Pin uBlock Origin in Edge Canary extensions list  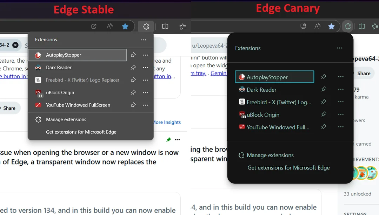click(324, 114)
